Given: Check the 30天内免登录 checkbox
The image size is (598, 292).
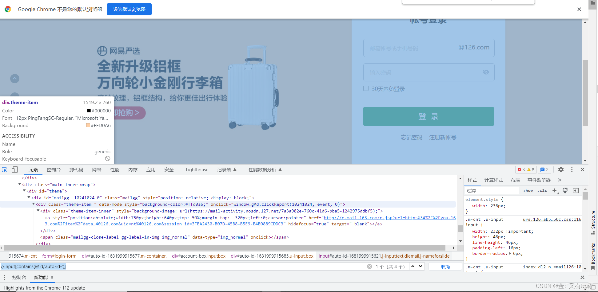Looking at the screenshot, I should [366, 88].
